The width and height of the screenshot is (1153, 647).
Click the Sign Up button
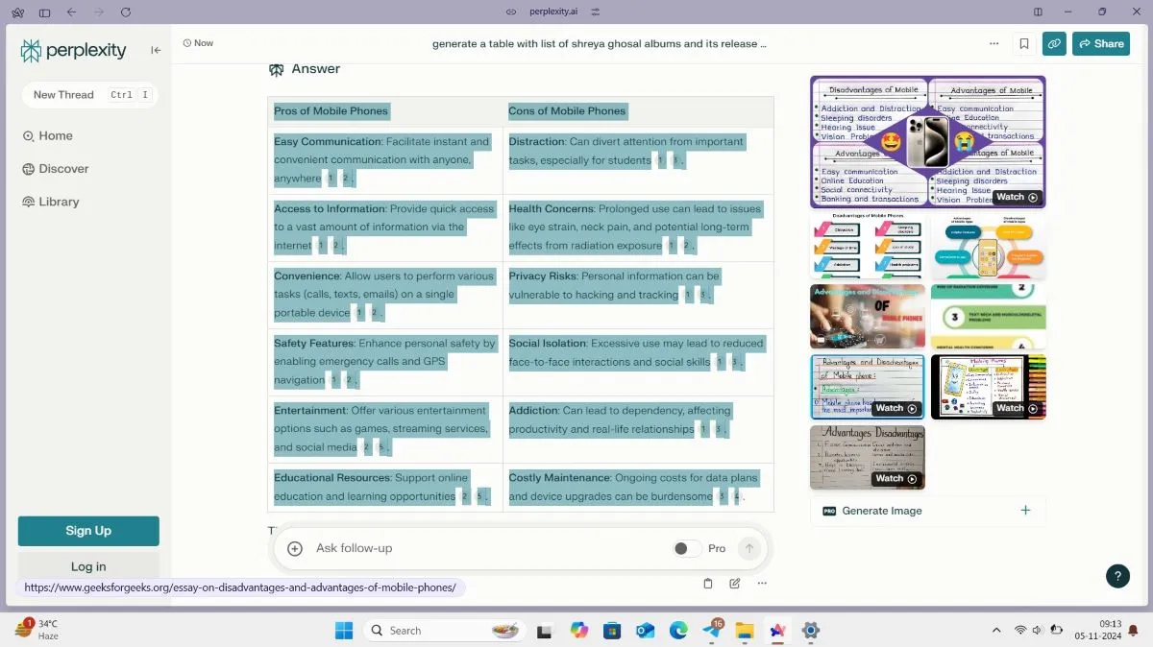tap(88, 531)
